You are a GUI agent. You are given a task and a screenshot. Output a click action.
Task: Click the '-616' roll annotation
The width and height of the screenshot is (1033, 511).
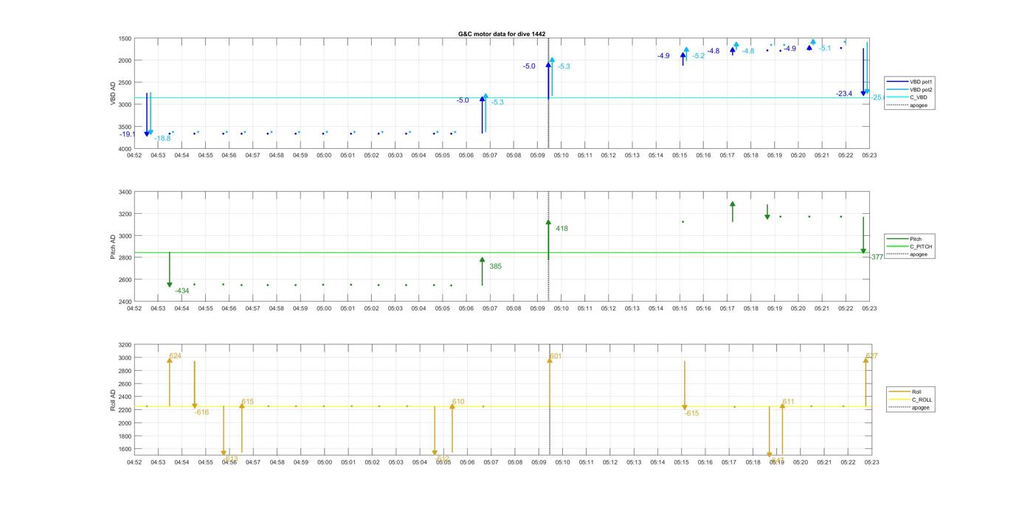[x=201, y=412]
